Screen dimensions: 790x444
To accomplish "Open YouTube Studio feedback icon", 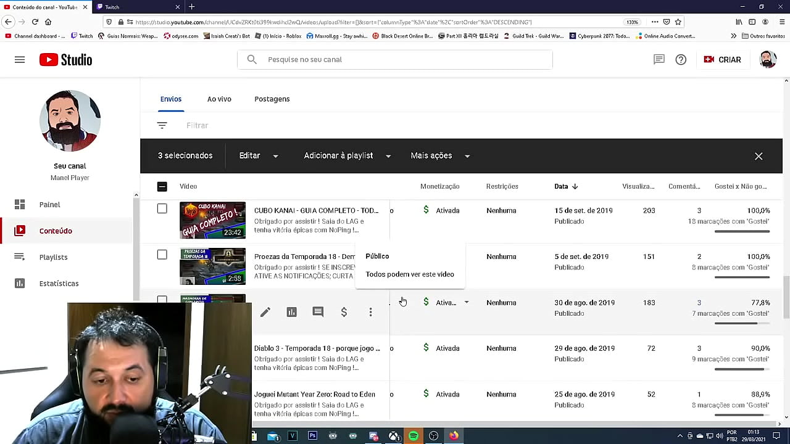I will coord(659,59).
